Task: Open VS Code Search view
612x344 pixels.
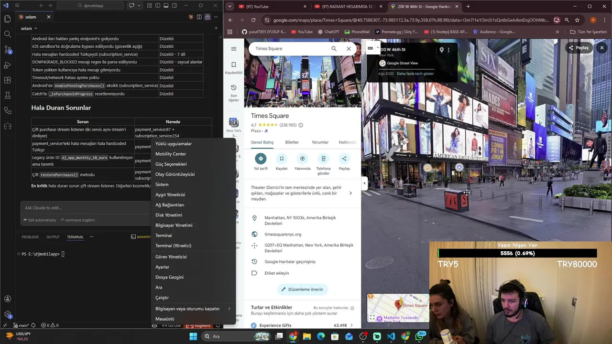Action: pos(7,34)
